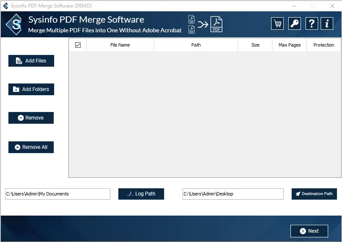This screenshot has width=342, height=242.
Task: Click the app icon in title bar
Action: [5, 6]
